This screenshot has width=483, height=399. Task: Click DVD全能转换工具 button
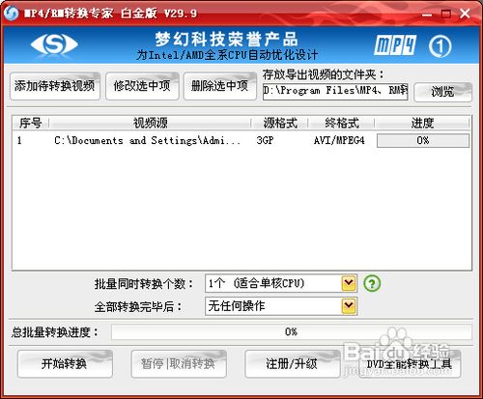coord(410,364)
